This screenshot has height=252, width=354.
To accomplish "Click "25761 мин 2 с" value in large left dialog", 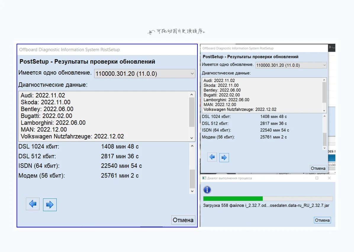I will click(x=120, y=175).
